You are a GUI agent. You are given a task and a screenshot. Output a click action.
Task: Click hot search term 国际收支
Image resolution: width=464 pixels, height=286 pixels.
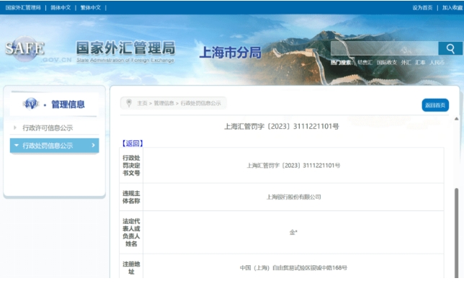[387, 63]
